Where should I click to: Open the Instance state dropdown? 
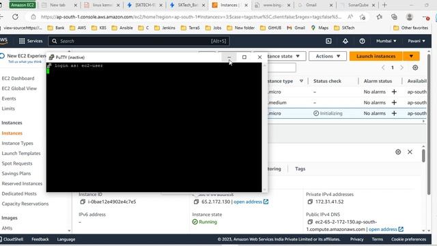(x=287, y=56)
